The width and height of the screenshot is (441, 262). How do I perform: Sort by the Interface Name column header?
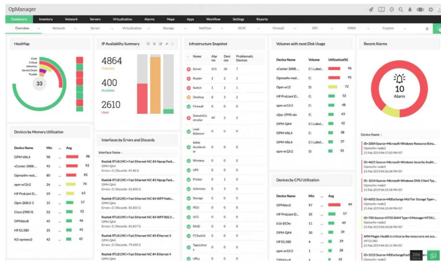(109, 153)
